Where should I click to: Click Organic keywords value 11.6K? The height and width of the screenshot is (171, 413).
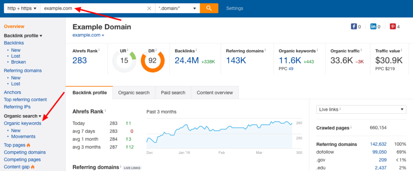click(290, 60)
